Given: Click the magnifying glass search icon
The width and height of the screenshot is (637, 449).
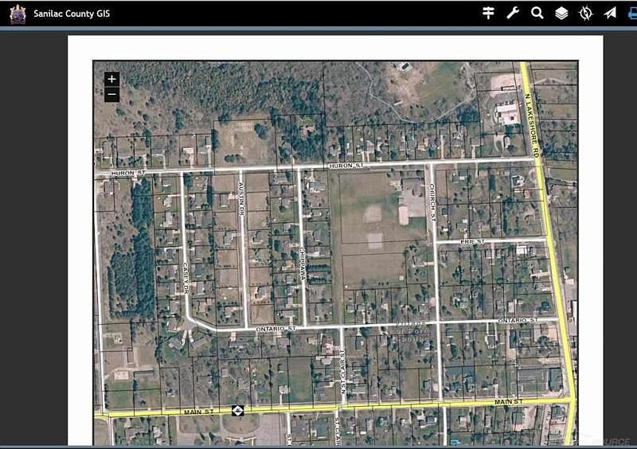Looking at the screenshot, I should point(537,13).
